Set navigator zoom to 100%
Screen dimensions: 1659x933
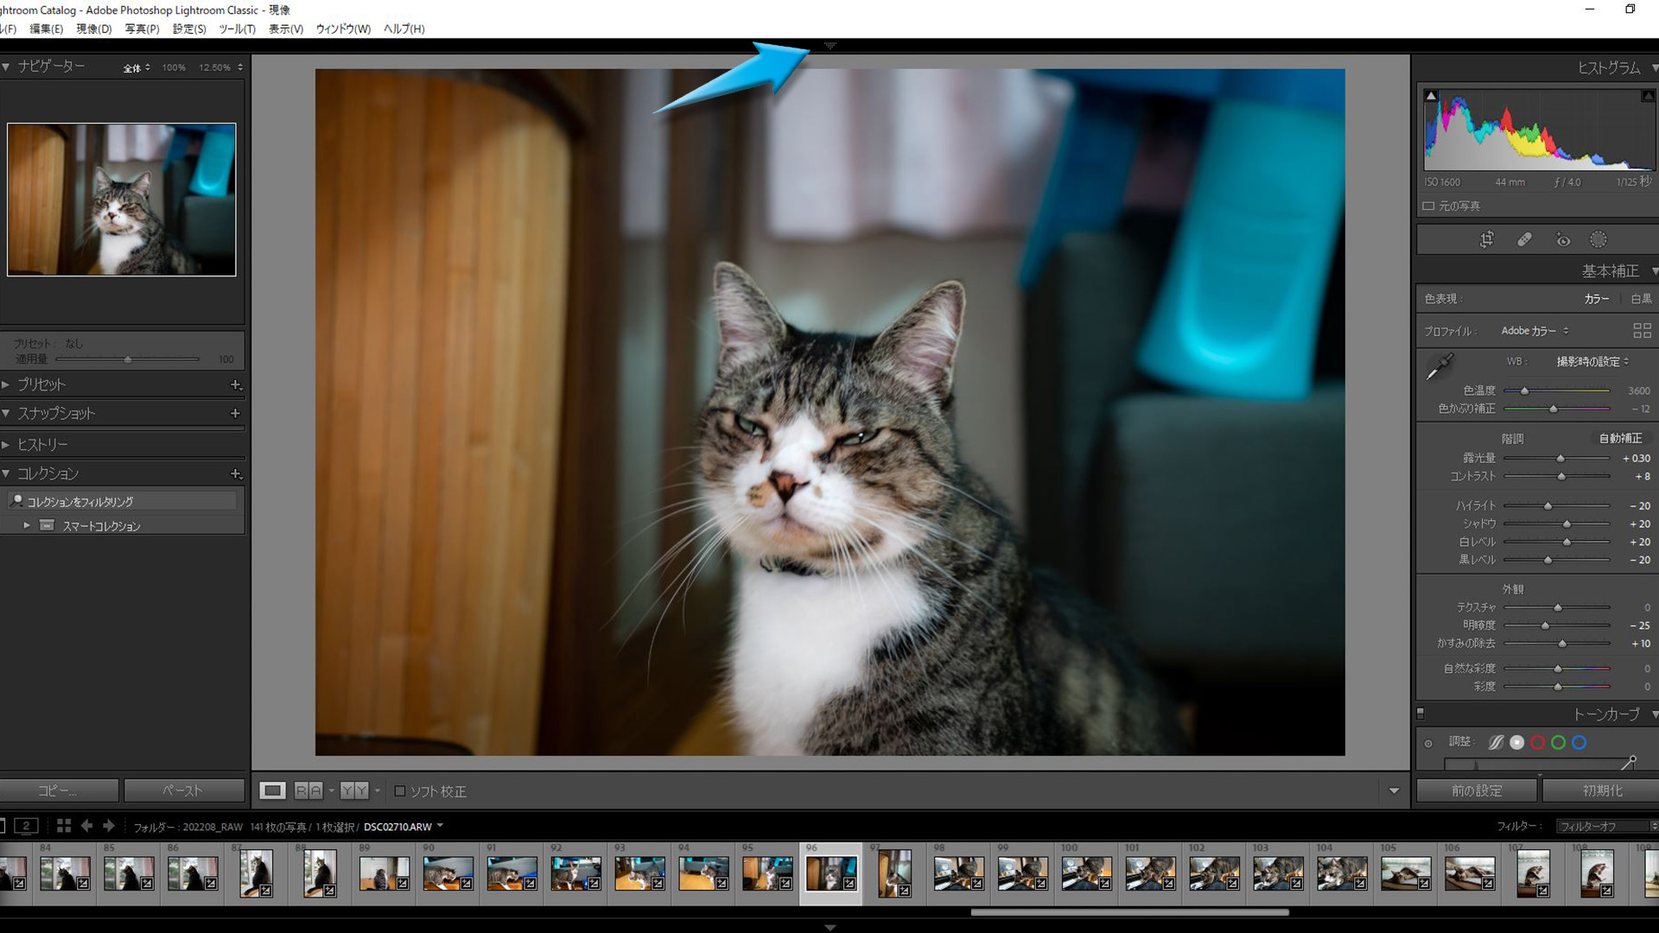174,67
